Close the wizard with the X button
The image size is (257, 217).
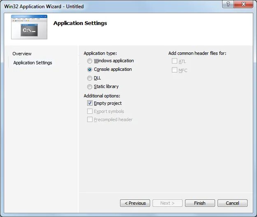[x=243, y=4]
